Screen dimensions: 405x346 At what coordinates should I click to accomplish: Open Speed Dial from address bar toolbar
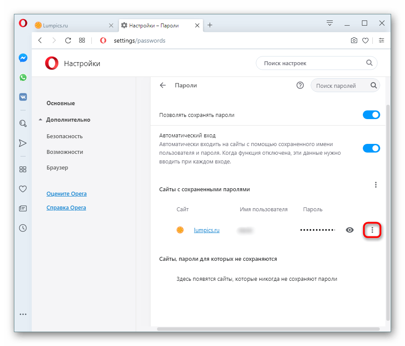(82, 40)
